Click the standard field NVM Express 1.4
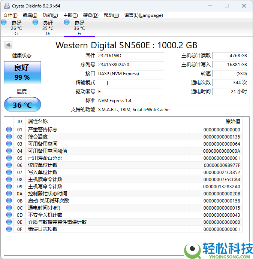The image size is (253, 259). click(x=173, y=101)
